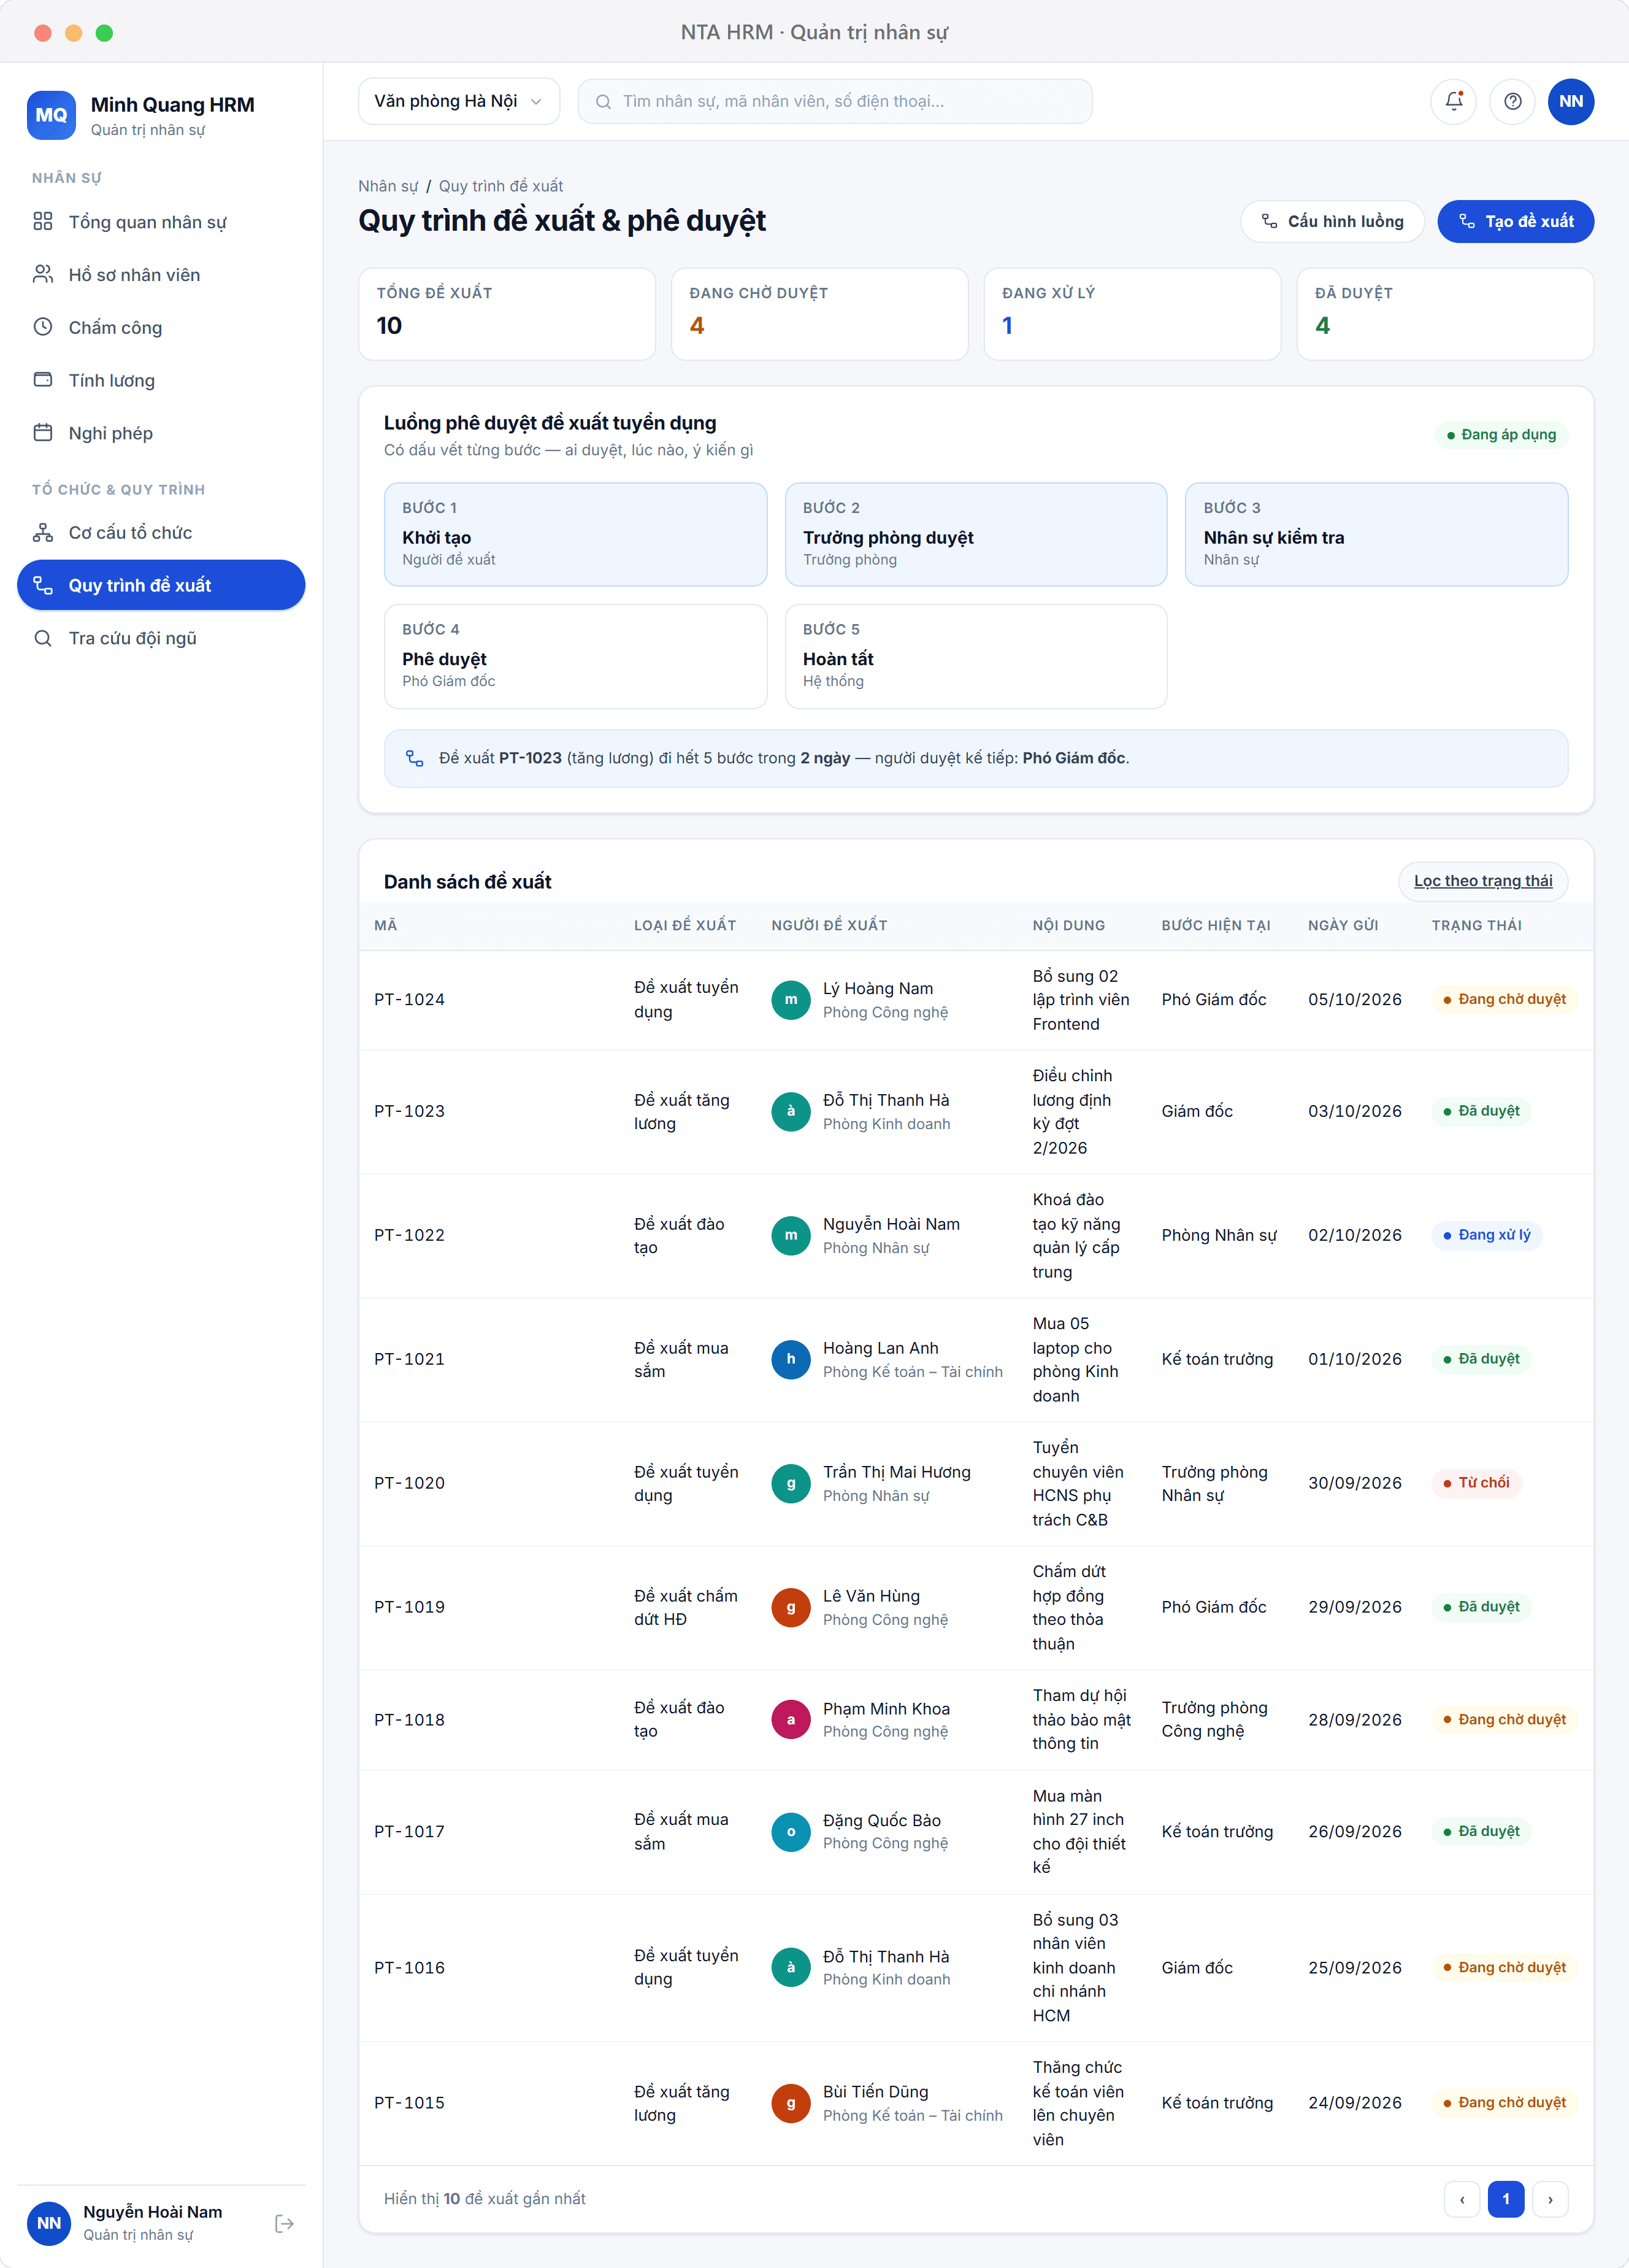1629x2268 pixels.
Task: Click the search icon inside the search box
Action: pyautogui.click(x=604, y=102)
